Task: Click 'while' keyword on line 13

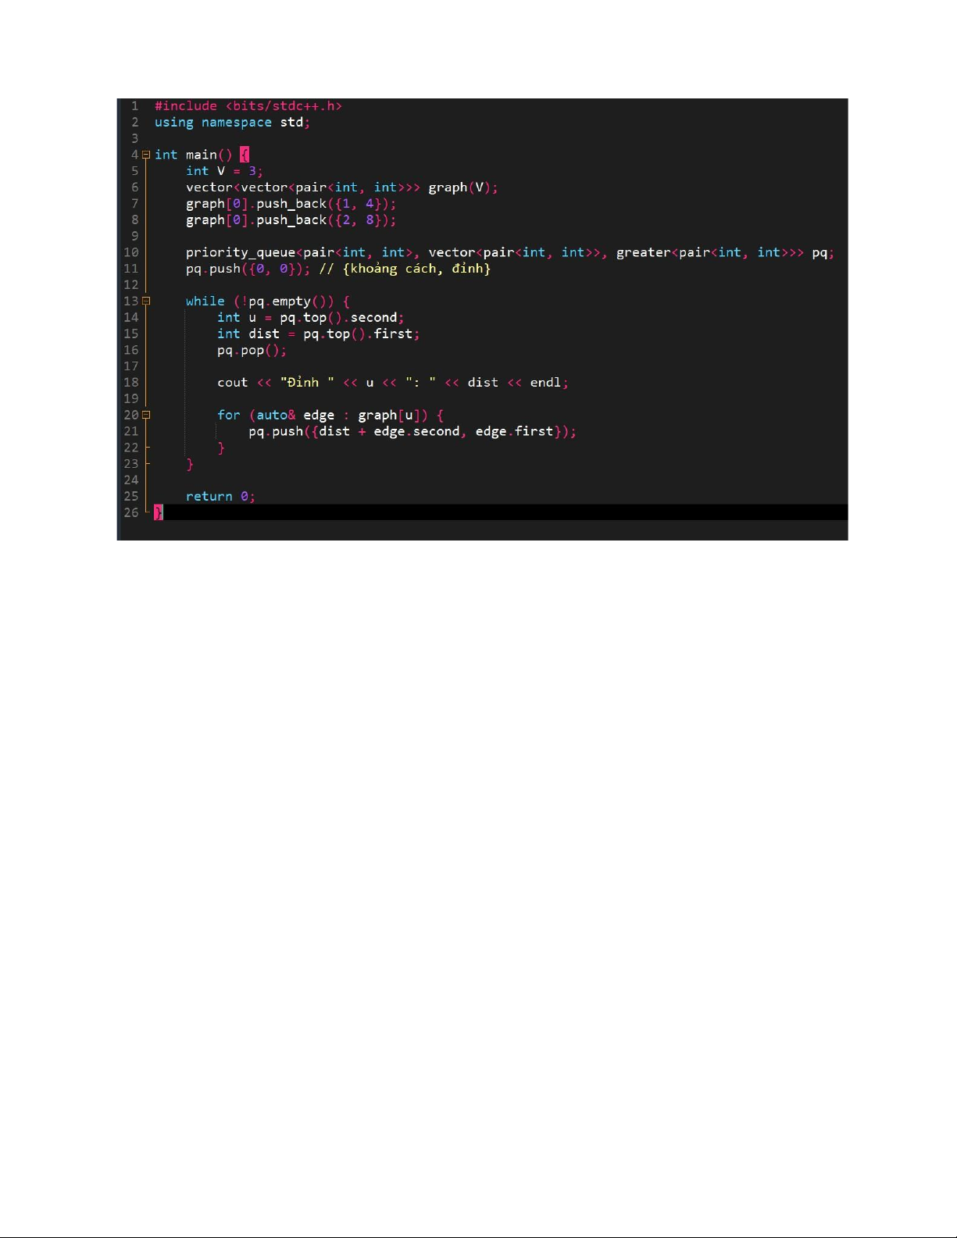Action: pos(205,301)
